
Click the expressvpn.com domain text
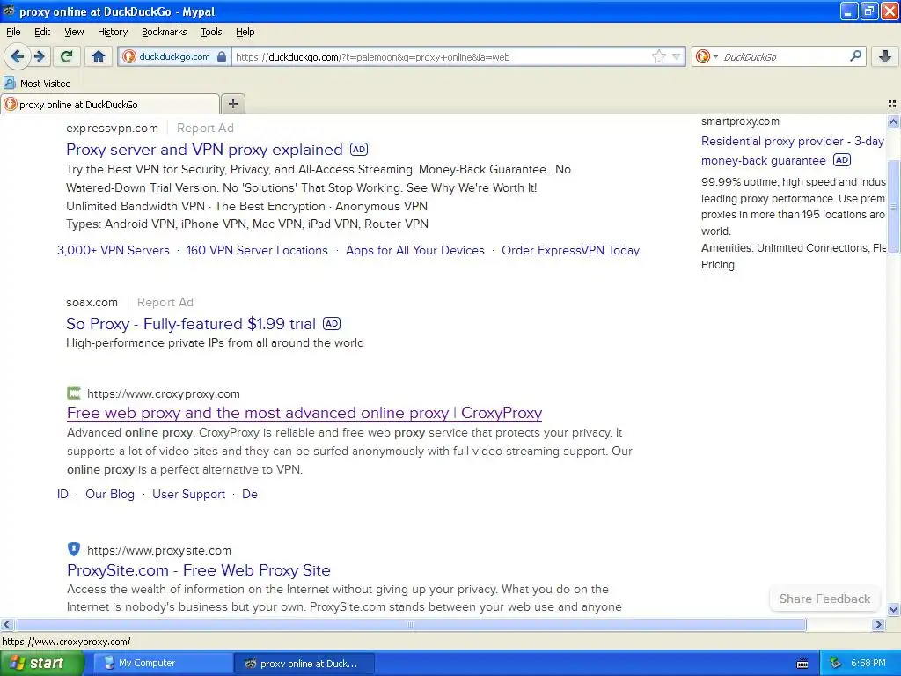pyautogui.click(x=112, y=129)
